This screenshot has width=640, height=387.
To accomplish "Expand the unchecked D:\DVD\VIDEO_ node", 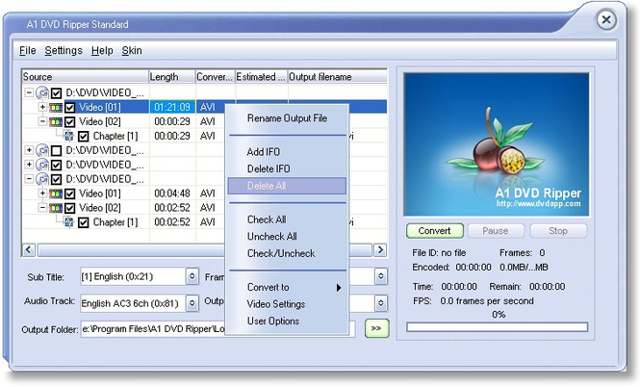I will pyautogui.click(x=29, y=150).
